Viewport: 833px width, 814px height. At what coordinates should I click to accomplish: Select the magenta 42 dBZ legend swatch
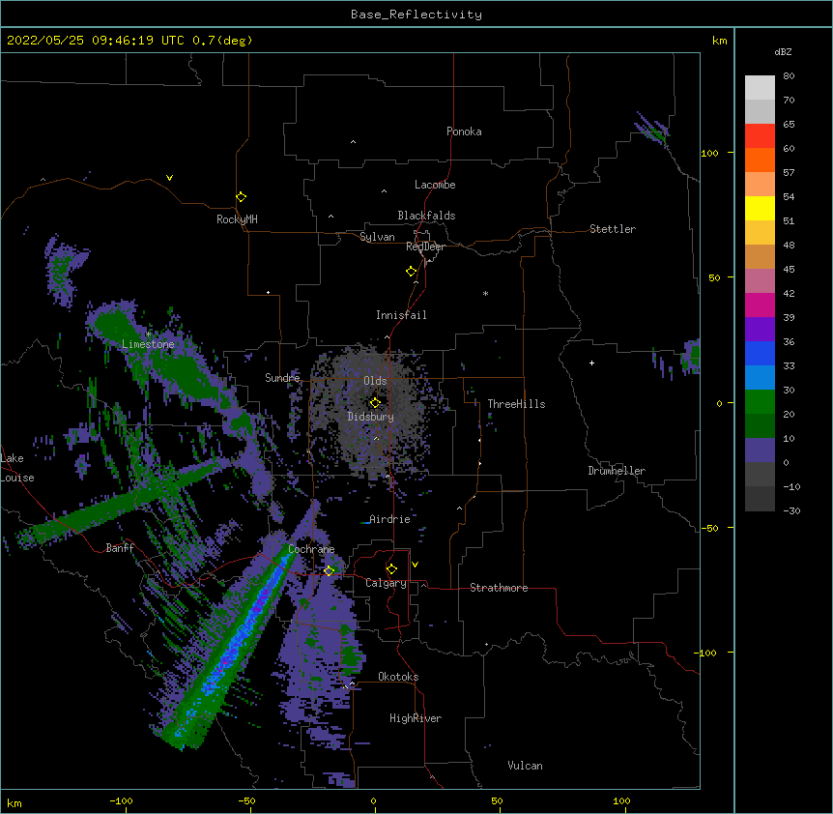tap(760, 305)
